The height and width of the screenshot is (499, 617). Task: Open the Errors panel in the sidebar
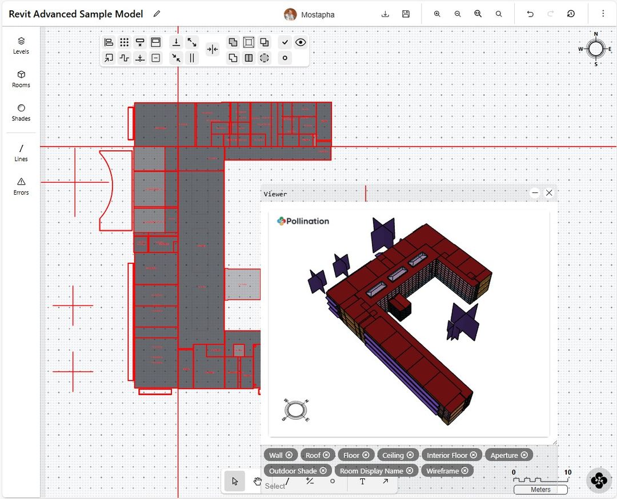pyautogui.click(x=21, y=187)
